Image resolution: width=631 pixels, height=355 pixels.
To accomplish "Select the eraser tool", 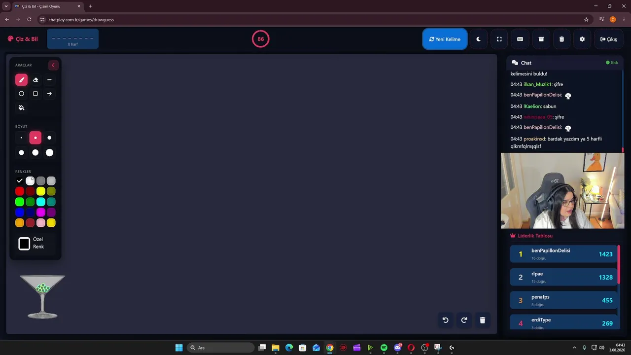I will pyautogui.click(x=35, y=80).
